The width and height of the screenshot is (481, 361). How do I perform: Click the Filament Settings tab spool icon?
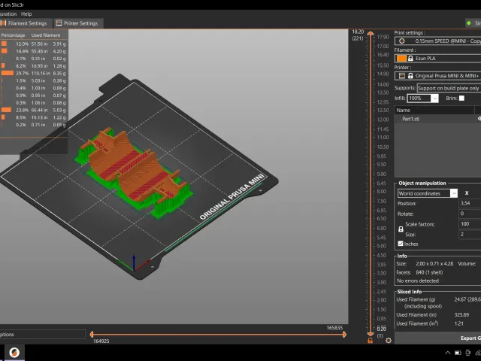[x=3, y=23]
